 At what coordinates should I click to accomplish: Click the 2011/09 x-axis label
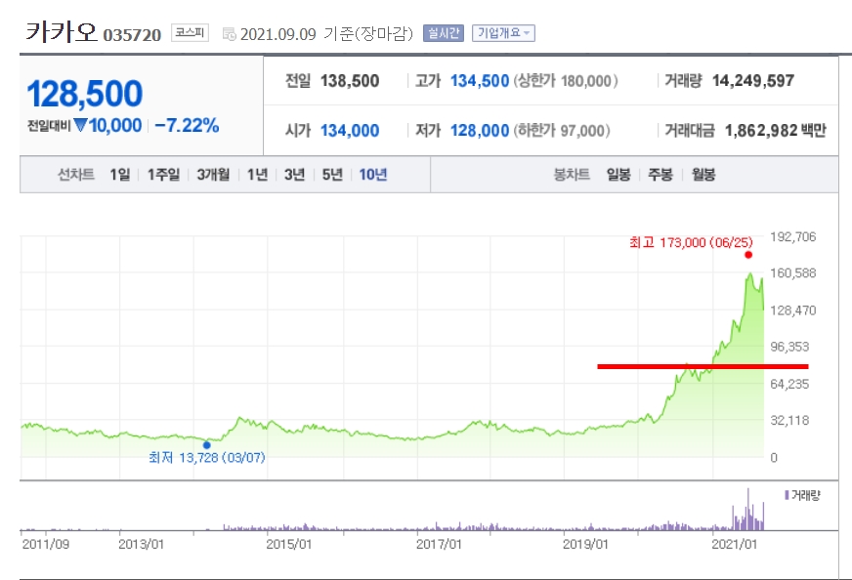[46, 544]
